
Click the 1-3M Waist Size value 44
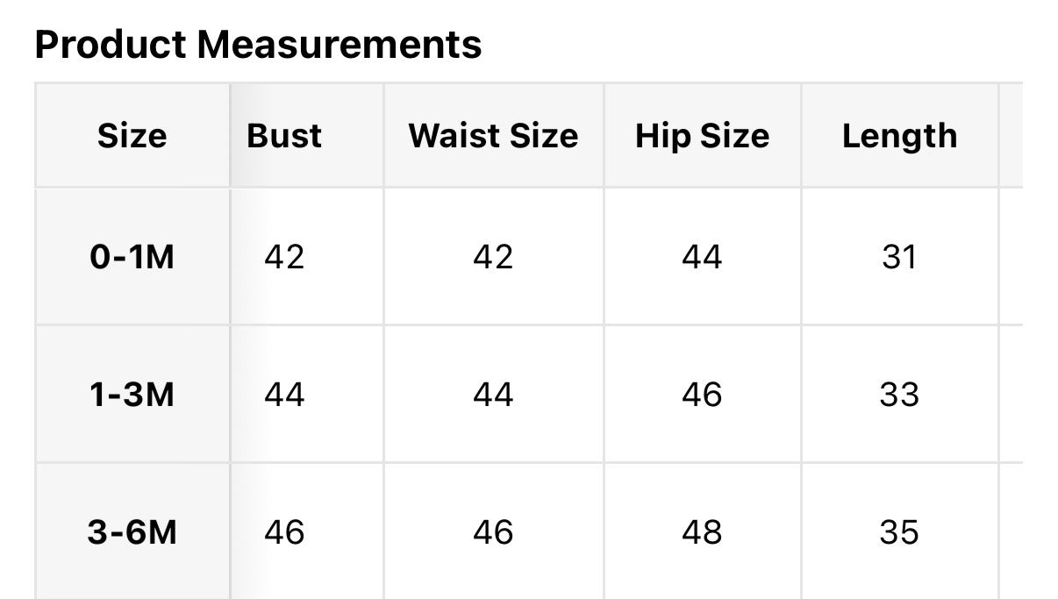(x=493, y=395)
